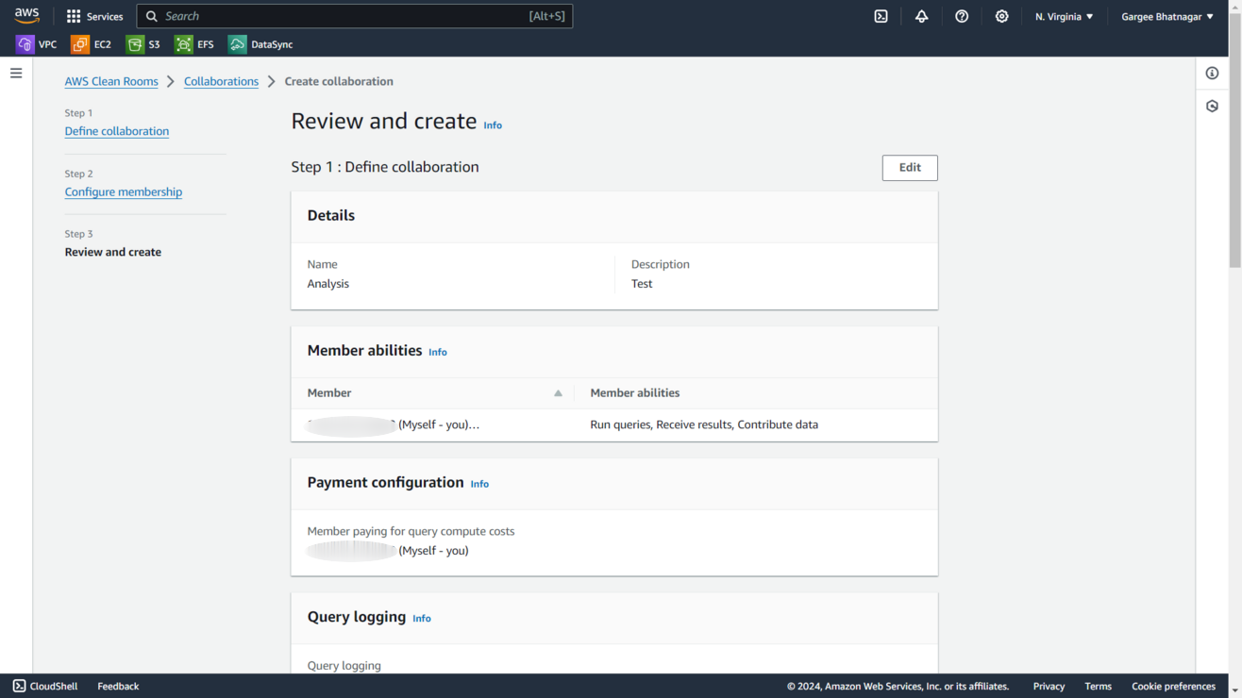Viewport: 1242px width, 698px height.
Task: Open the Services menu
Action: coord(94,16)
